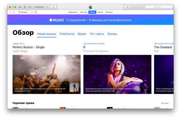Viewport: 181px width, 119px height.
Task: Select the Новая музыка section
Action: point(46,34)
